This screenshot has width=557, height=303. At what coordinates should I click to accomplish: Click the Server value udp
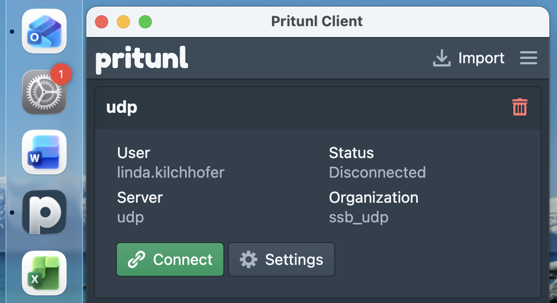point(131,217)
